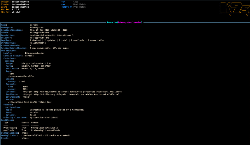Image resolution: width=250 pixels, height=145 pixels.
Task: Click the Pod Template label k8s-app=kube-dns
Action: click(35, 53)
